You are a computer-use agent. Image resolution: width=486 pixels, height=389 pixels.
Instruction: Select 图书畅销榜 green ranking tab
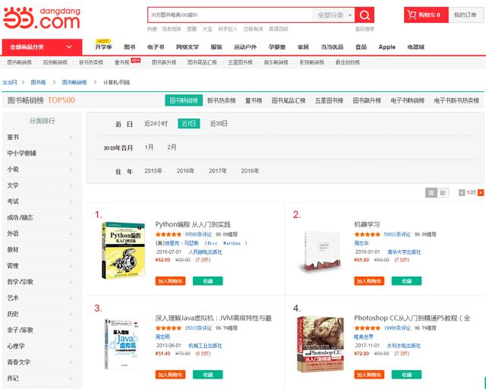pos(184,100)
